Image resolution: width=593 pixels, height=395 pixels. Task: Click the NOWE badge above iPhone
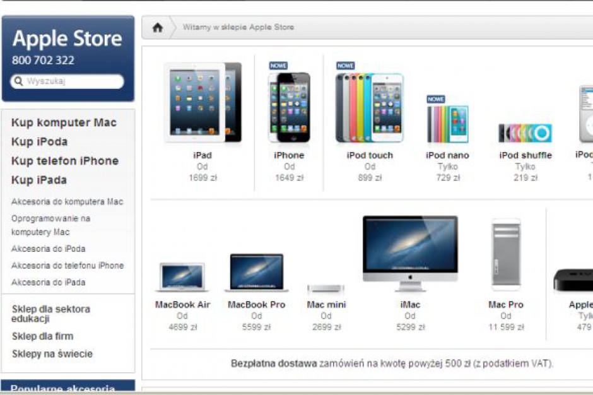(278, 66)
